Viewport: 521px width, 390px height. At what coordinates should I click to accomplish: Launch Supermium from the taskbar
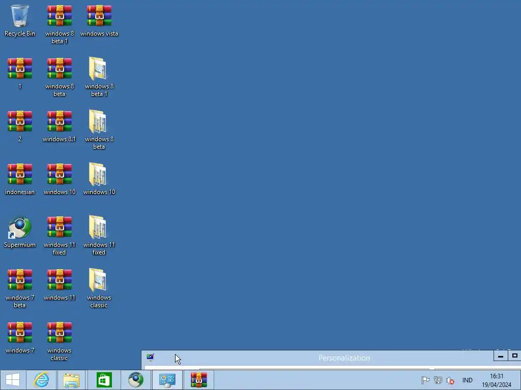(x=135, y=380)
